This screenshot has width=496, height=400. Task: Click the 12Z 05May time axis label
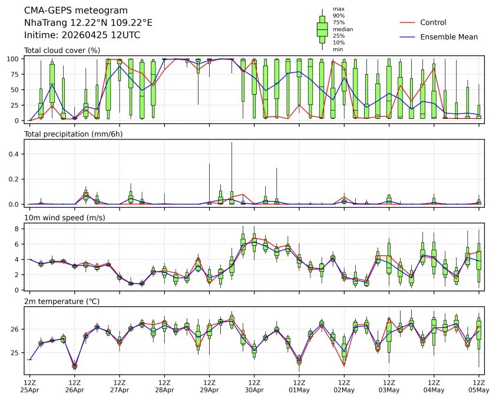coord(478,386)
